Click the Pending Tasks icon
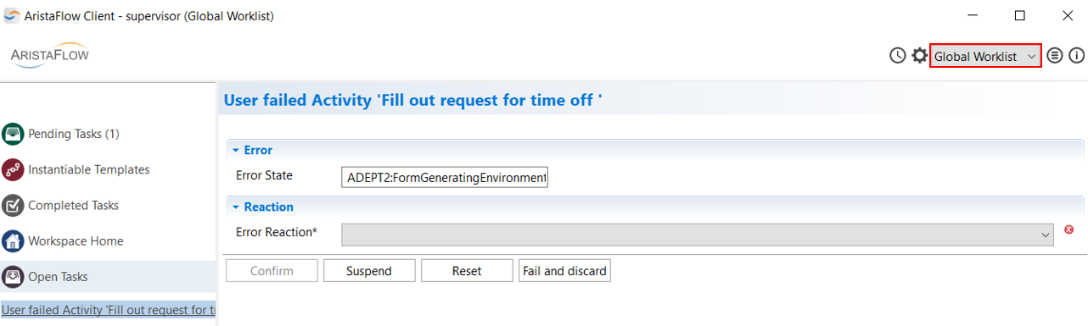Viewport: 1088px width, 326px height. point(13,134)
